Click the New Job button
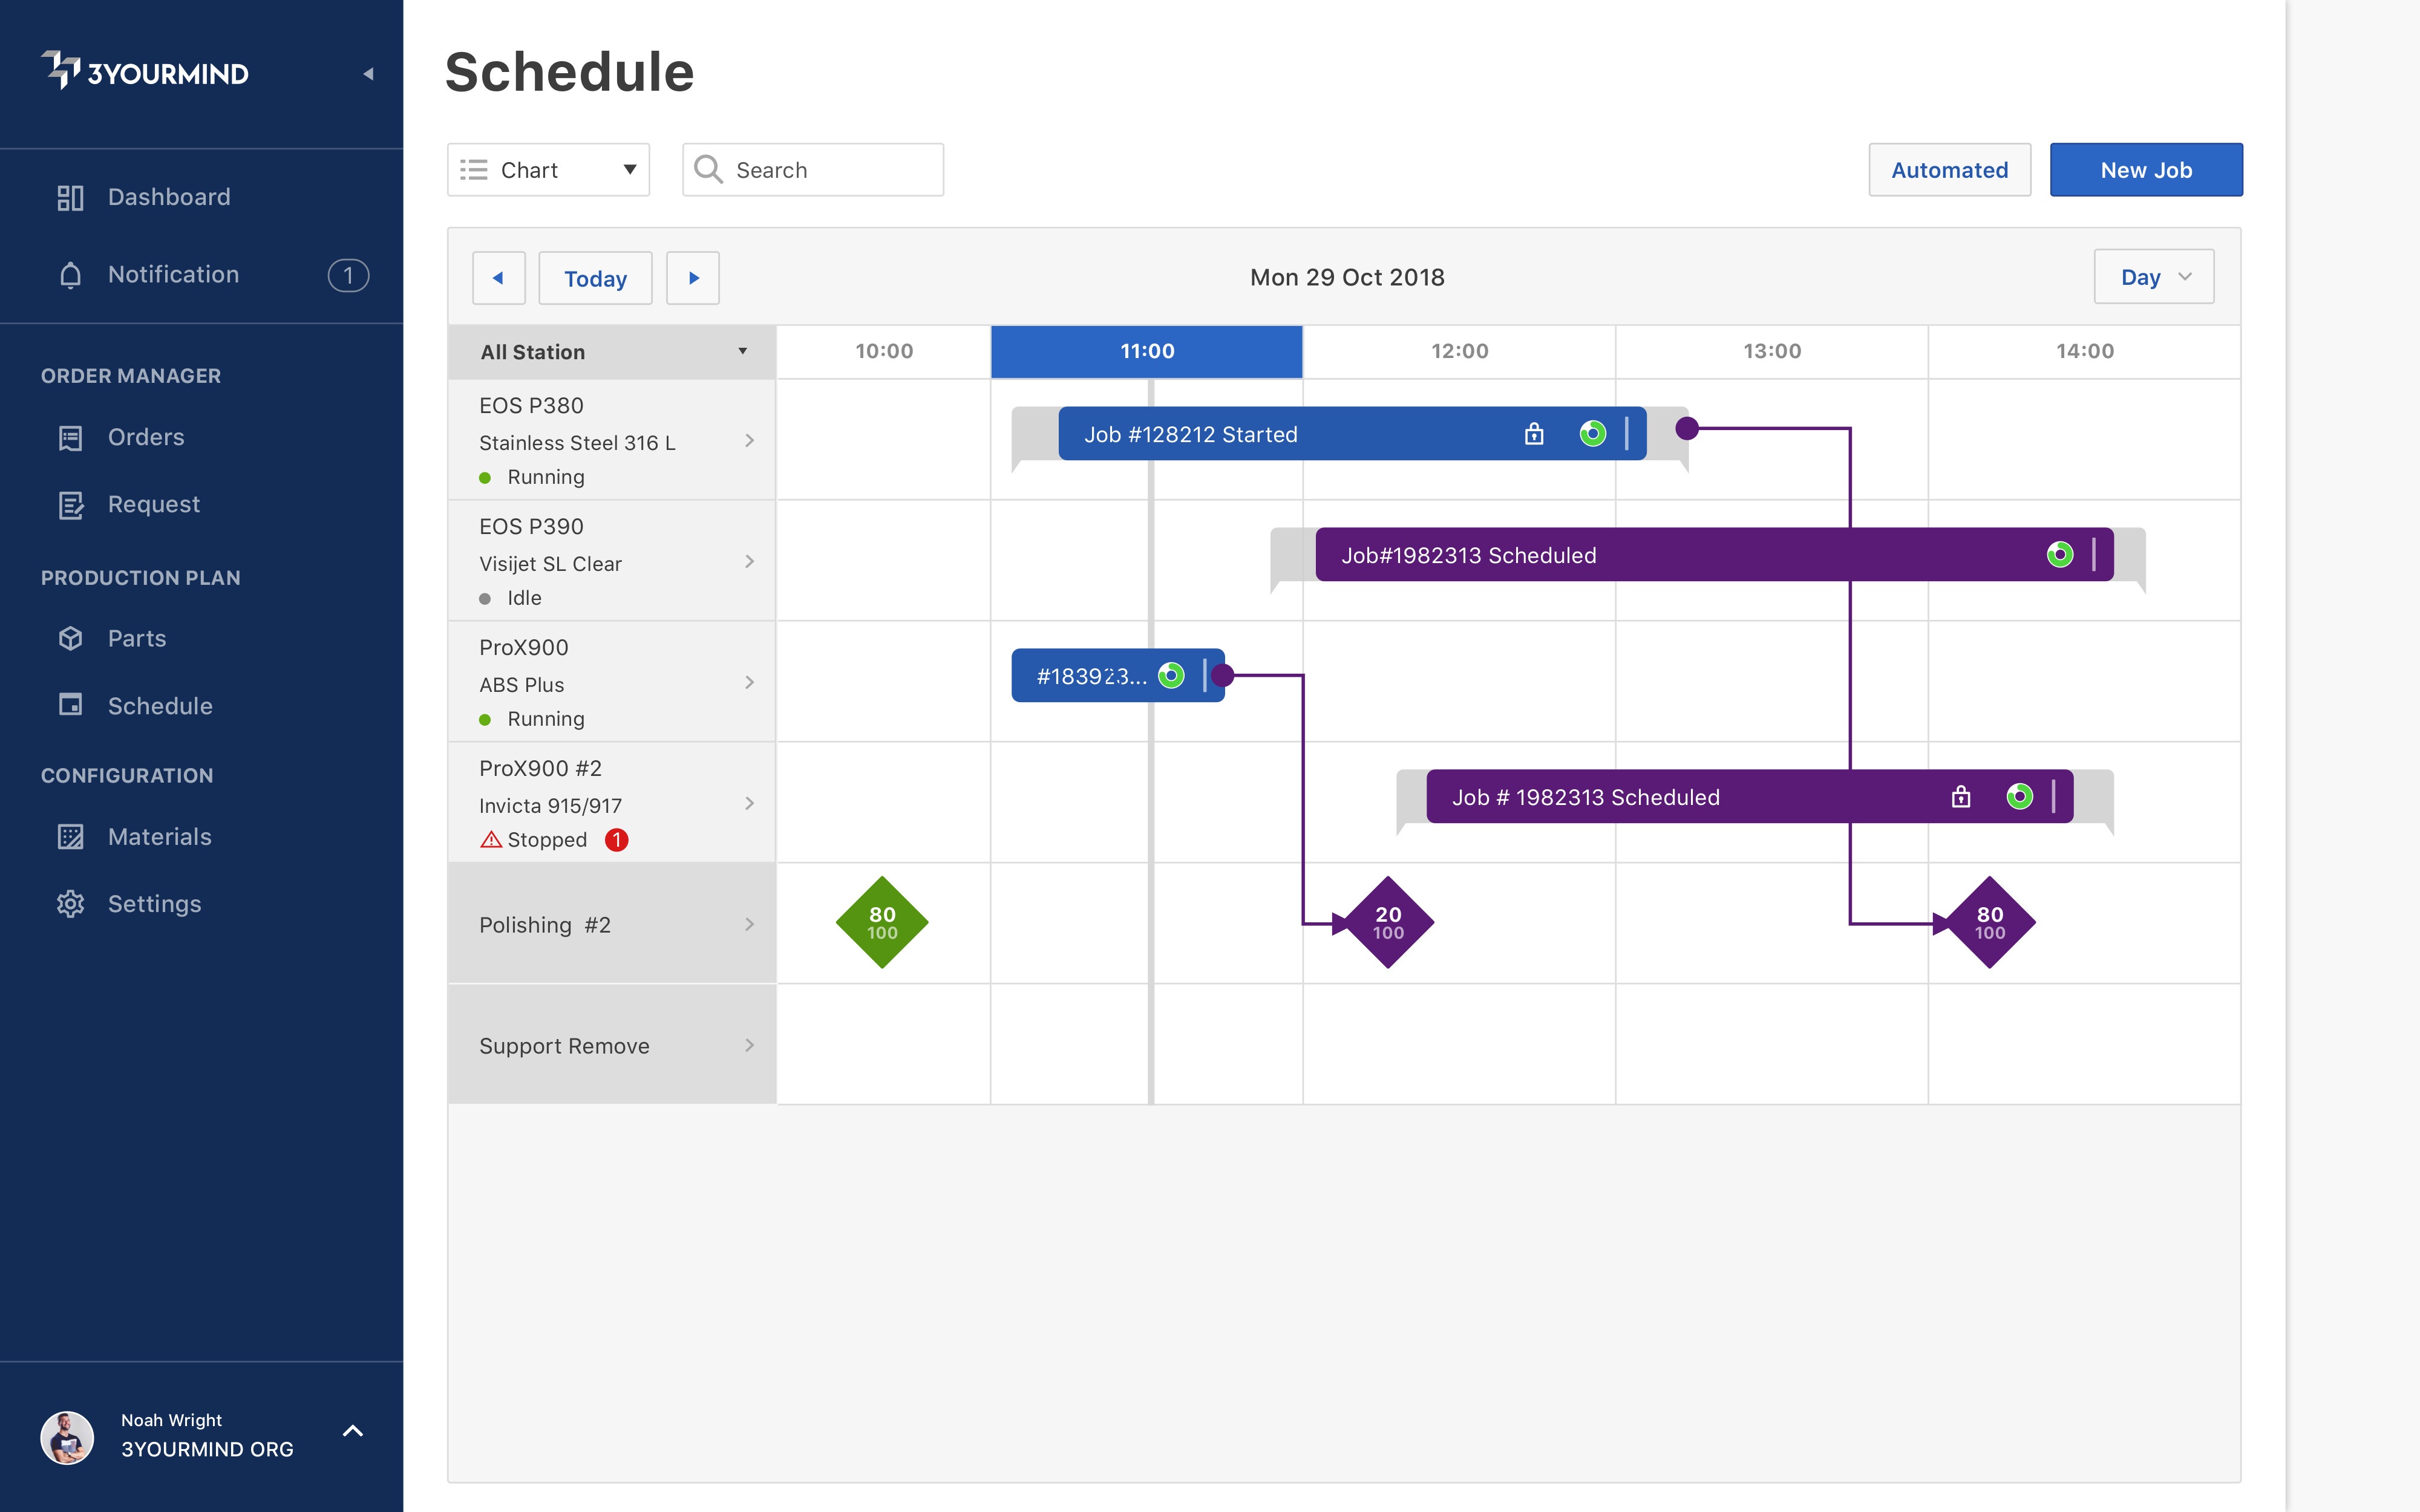Viewport: 2420px width, 1512px height. point(2146,169)
